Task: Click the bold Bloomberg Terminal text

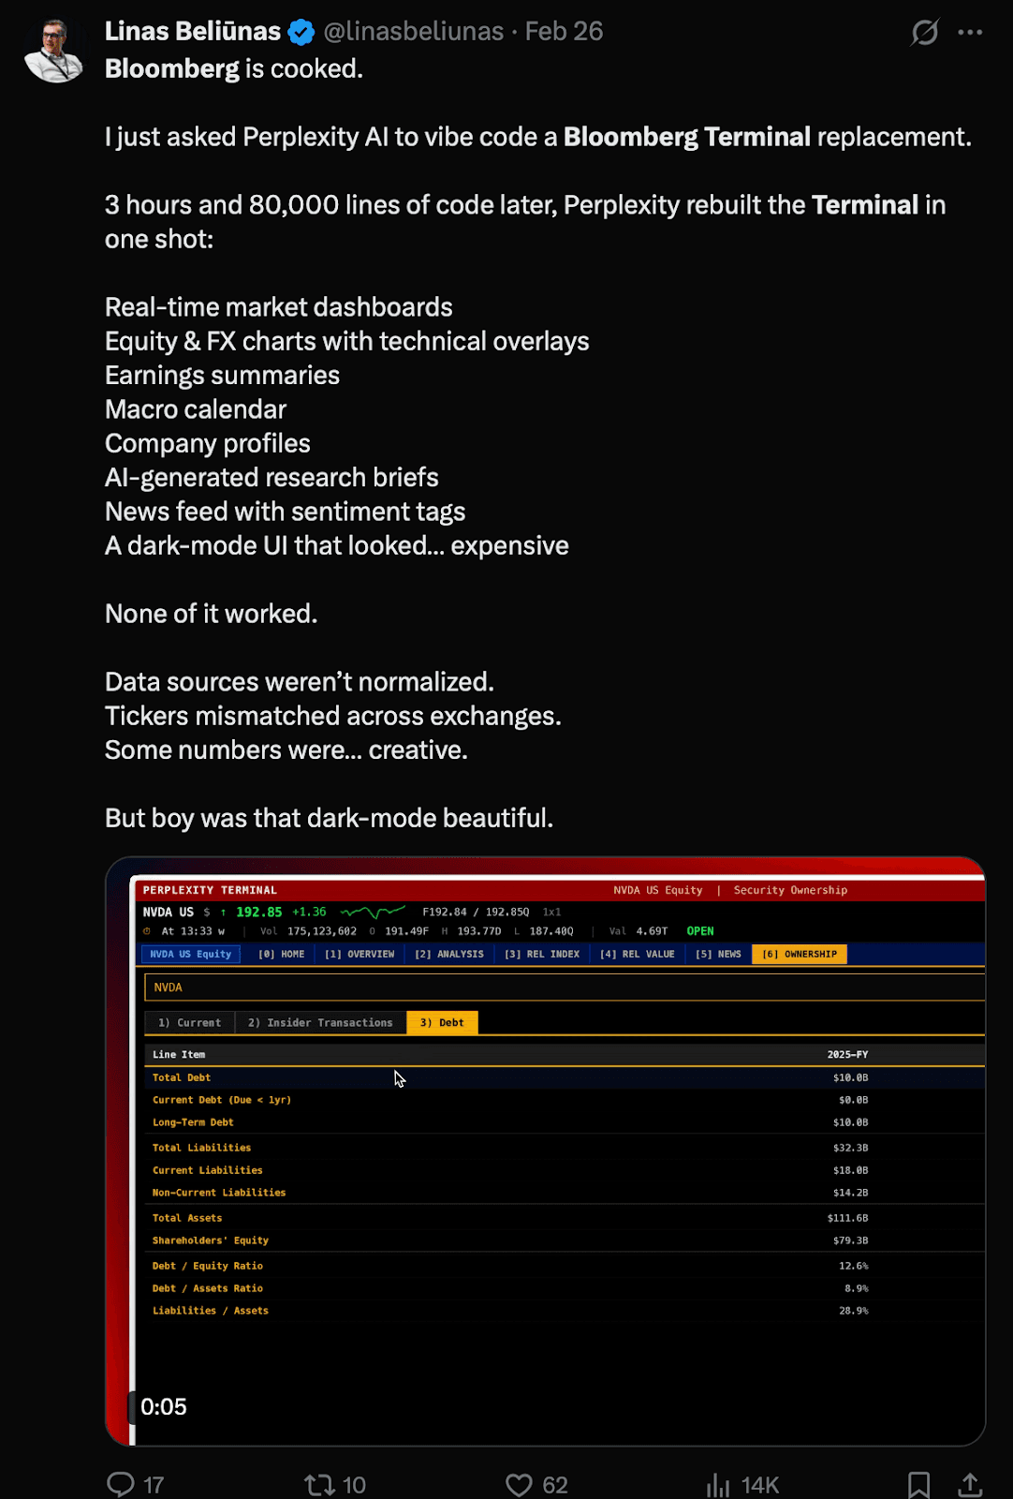Action: (x=687, y=137)
